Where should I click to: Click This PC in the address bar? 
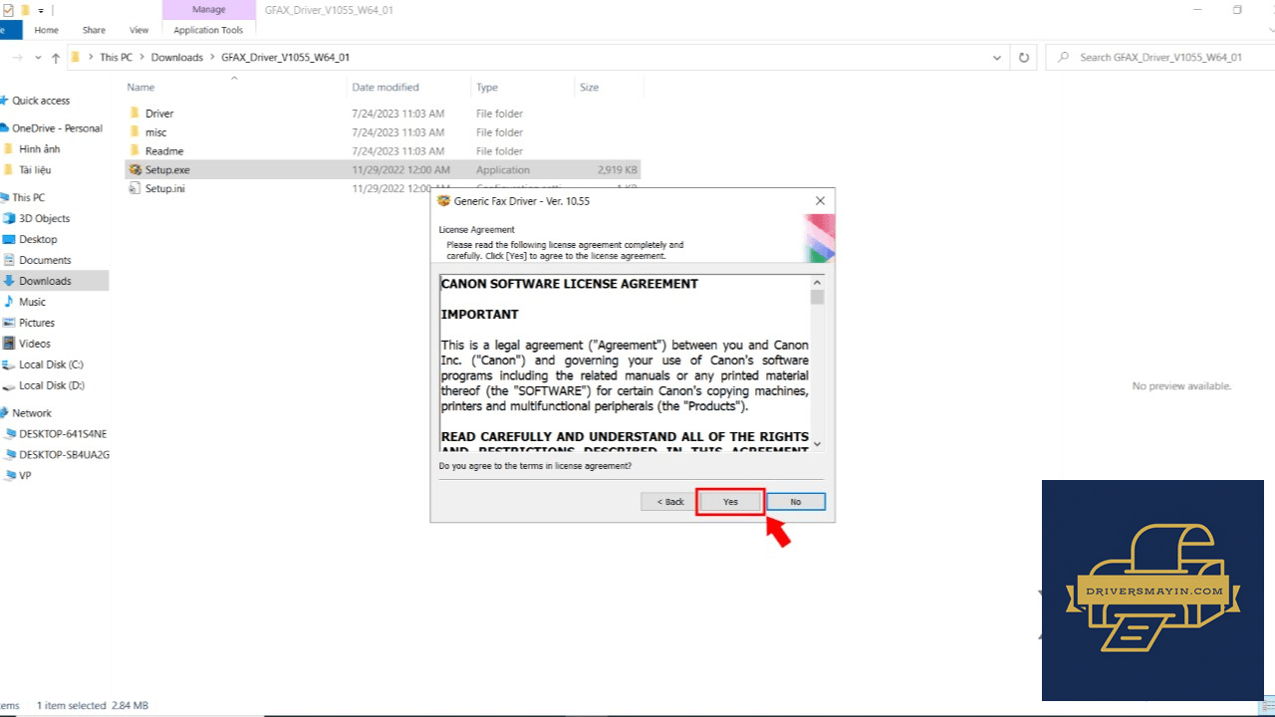click(x=116, y=58)
